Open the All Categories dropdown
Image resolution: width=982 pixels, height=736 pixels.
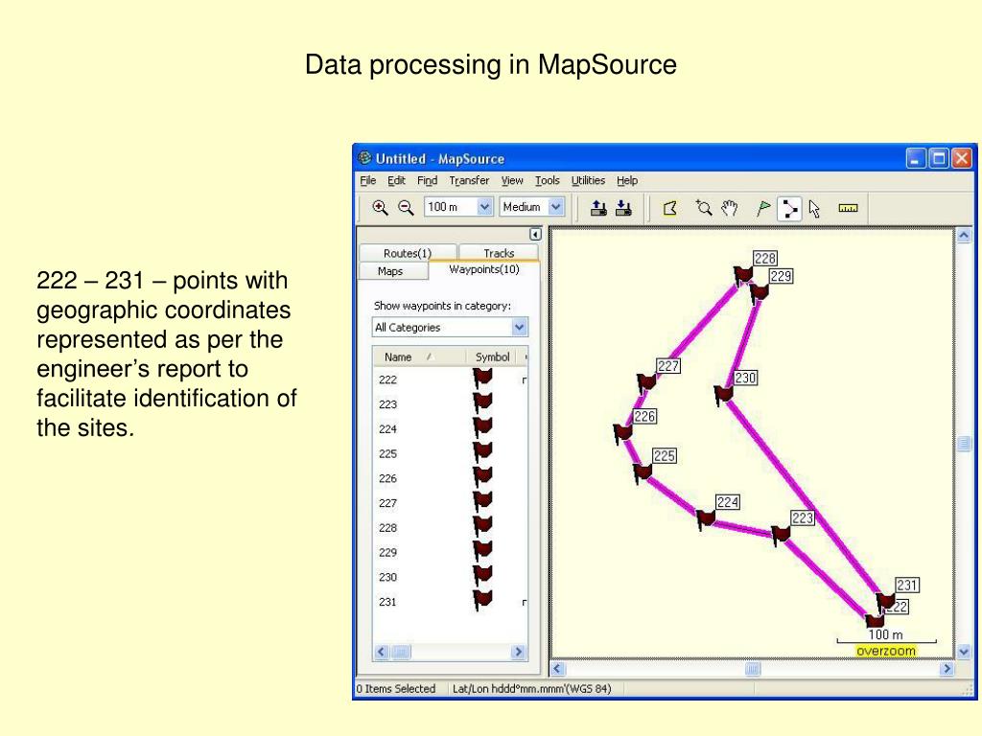pos(519,328)
